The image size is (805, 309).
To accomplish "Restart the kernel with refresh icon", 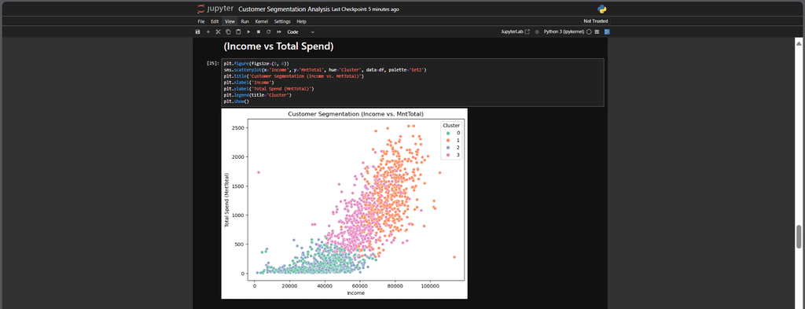I will 268,31.
